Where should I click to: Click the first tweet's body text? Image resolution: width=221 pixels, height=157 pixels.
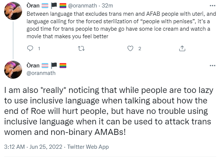(x=121, y=25)
